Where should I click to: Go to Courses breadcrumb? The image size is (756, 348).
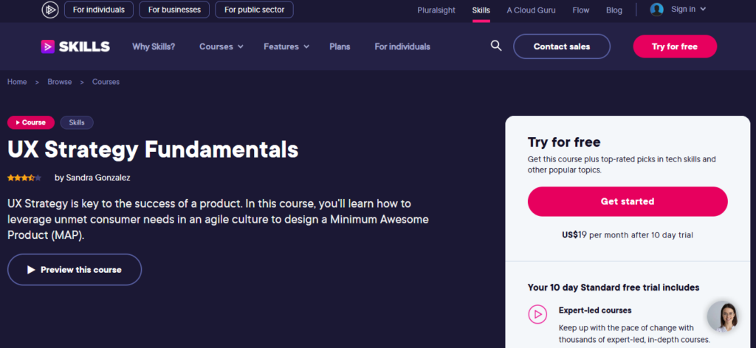[x=106, y=82]
